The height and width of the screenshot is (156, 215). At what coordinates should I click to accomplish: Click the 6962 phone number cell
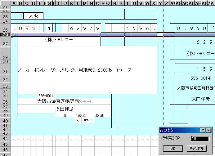(81, 115)
